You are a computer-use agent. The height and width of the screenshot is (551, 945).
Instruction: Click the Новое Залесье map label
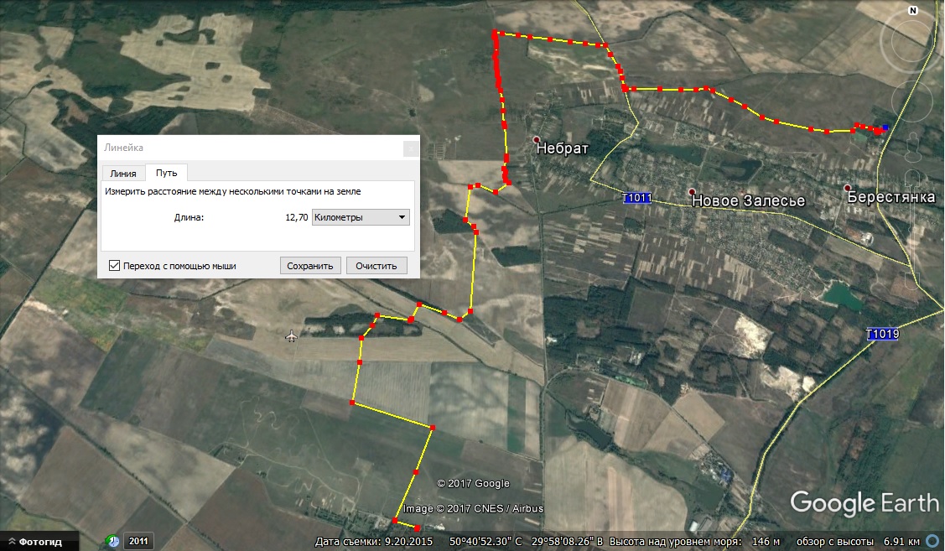[749, 200]
